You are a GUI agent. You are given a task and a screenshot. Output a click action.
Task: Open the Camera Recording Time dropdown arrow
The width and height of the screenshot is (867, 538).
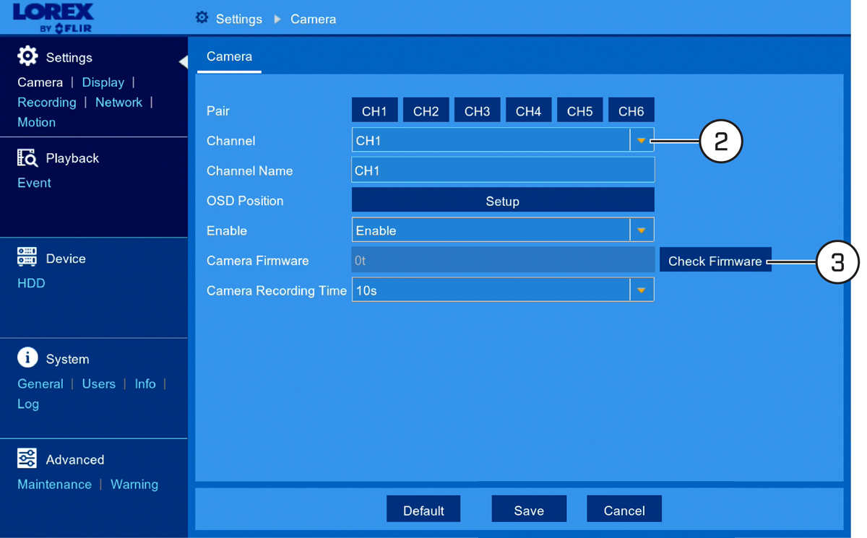pos(642,290)
